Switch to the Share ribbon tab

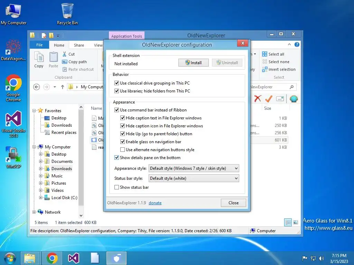(79, 45)
